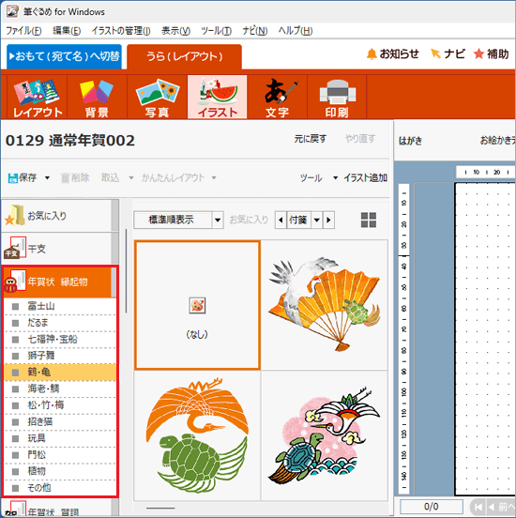Viewport: 516px width, 518px height.
Task: Select the 干支 zodiac category
Action: pyautogui.click(x=57, y=249)
